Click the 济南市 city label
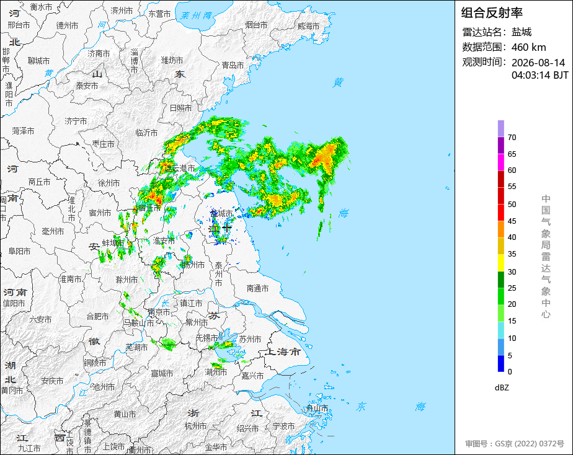The width and height of the screenshot is (573, 455). point(99,53)
